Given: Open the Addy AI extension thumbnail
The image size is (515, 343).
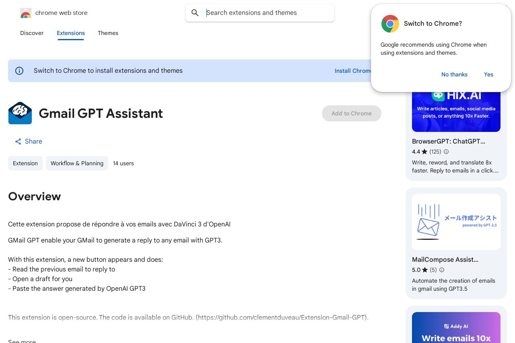Looking at the screenshot, I should coord(456,327).
